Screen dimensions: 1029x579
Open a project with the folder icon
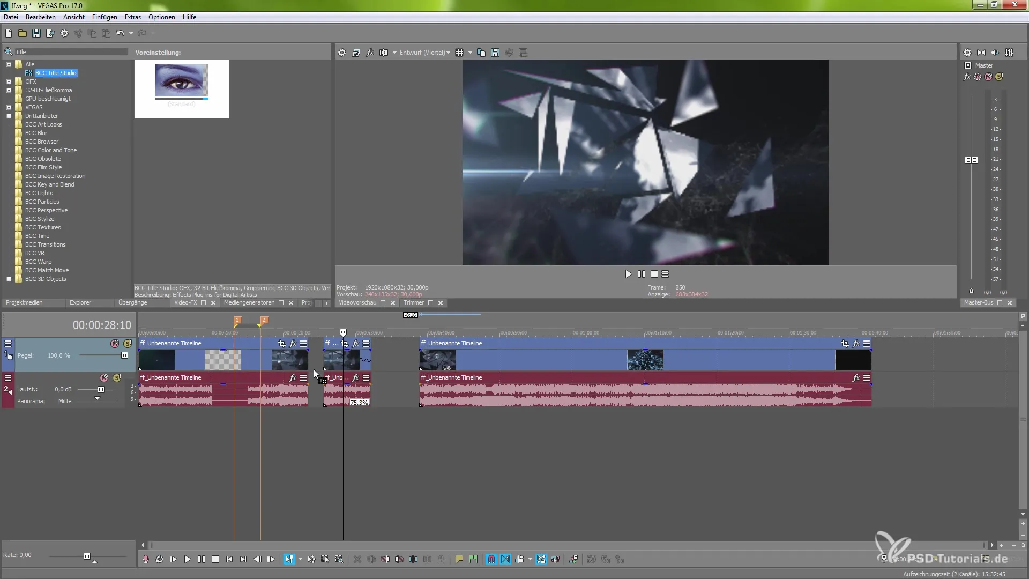[23, 33]
